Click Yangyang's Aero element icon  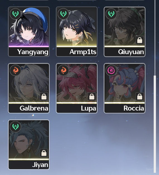click(15, 14)
